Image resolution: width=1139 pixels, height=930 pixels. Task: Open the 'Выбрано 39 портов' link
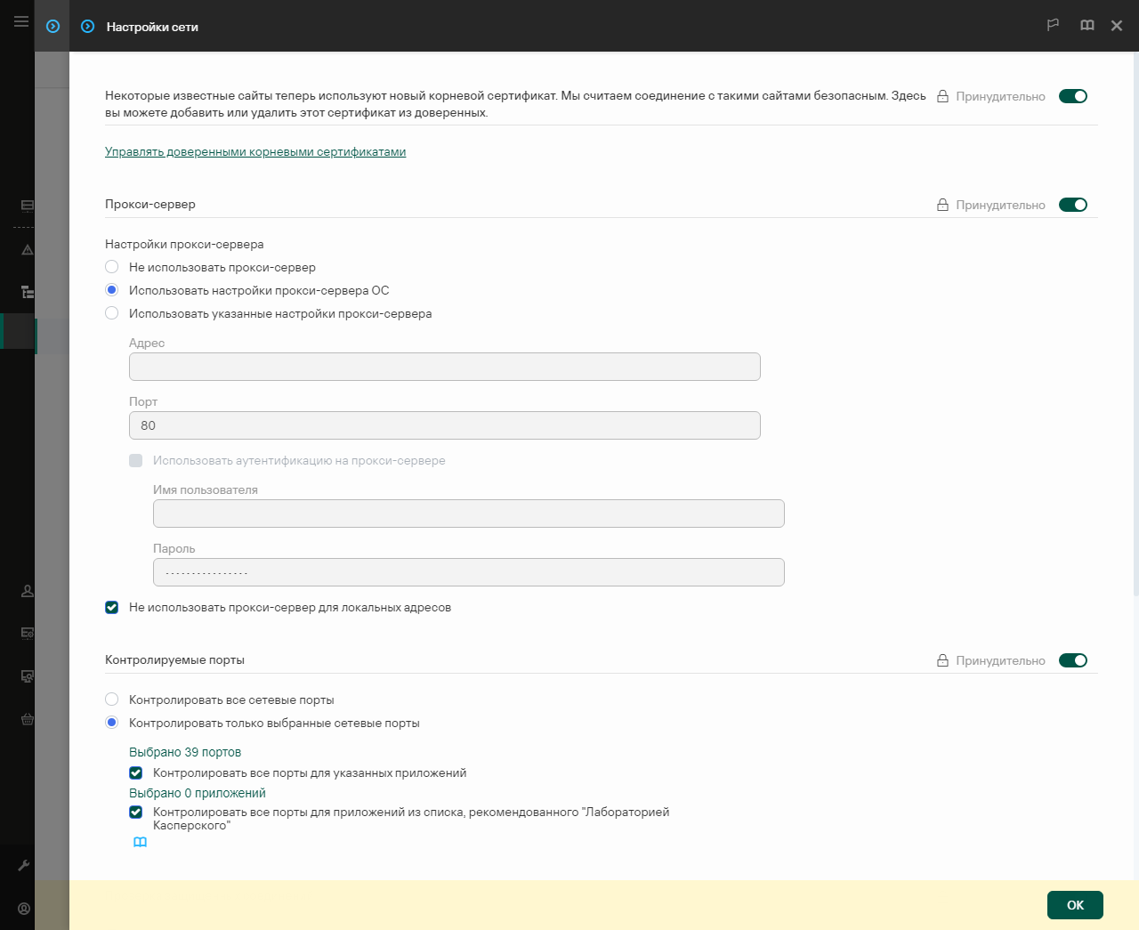185,752
